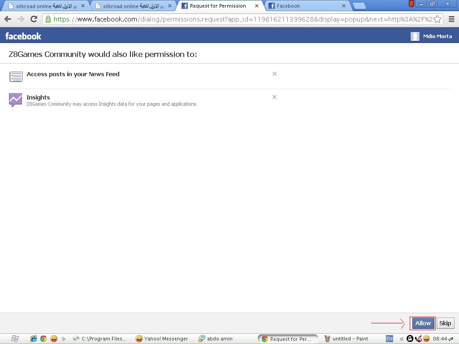The image size is (459, 344).
Task: Click the Yahoo smiley in quick launch
Action: click(54, 339)
